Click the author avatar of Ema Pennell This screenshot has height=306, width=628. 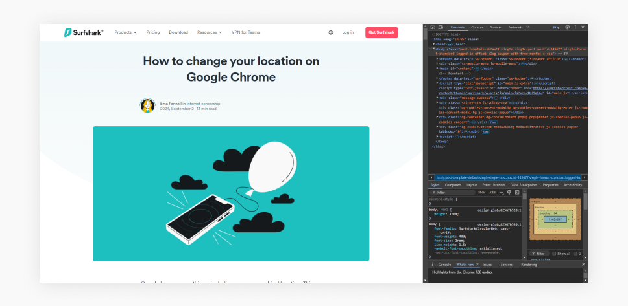(147, 105)
